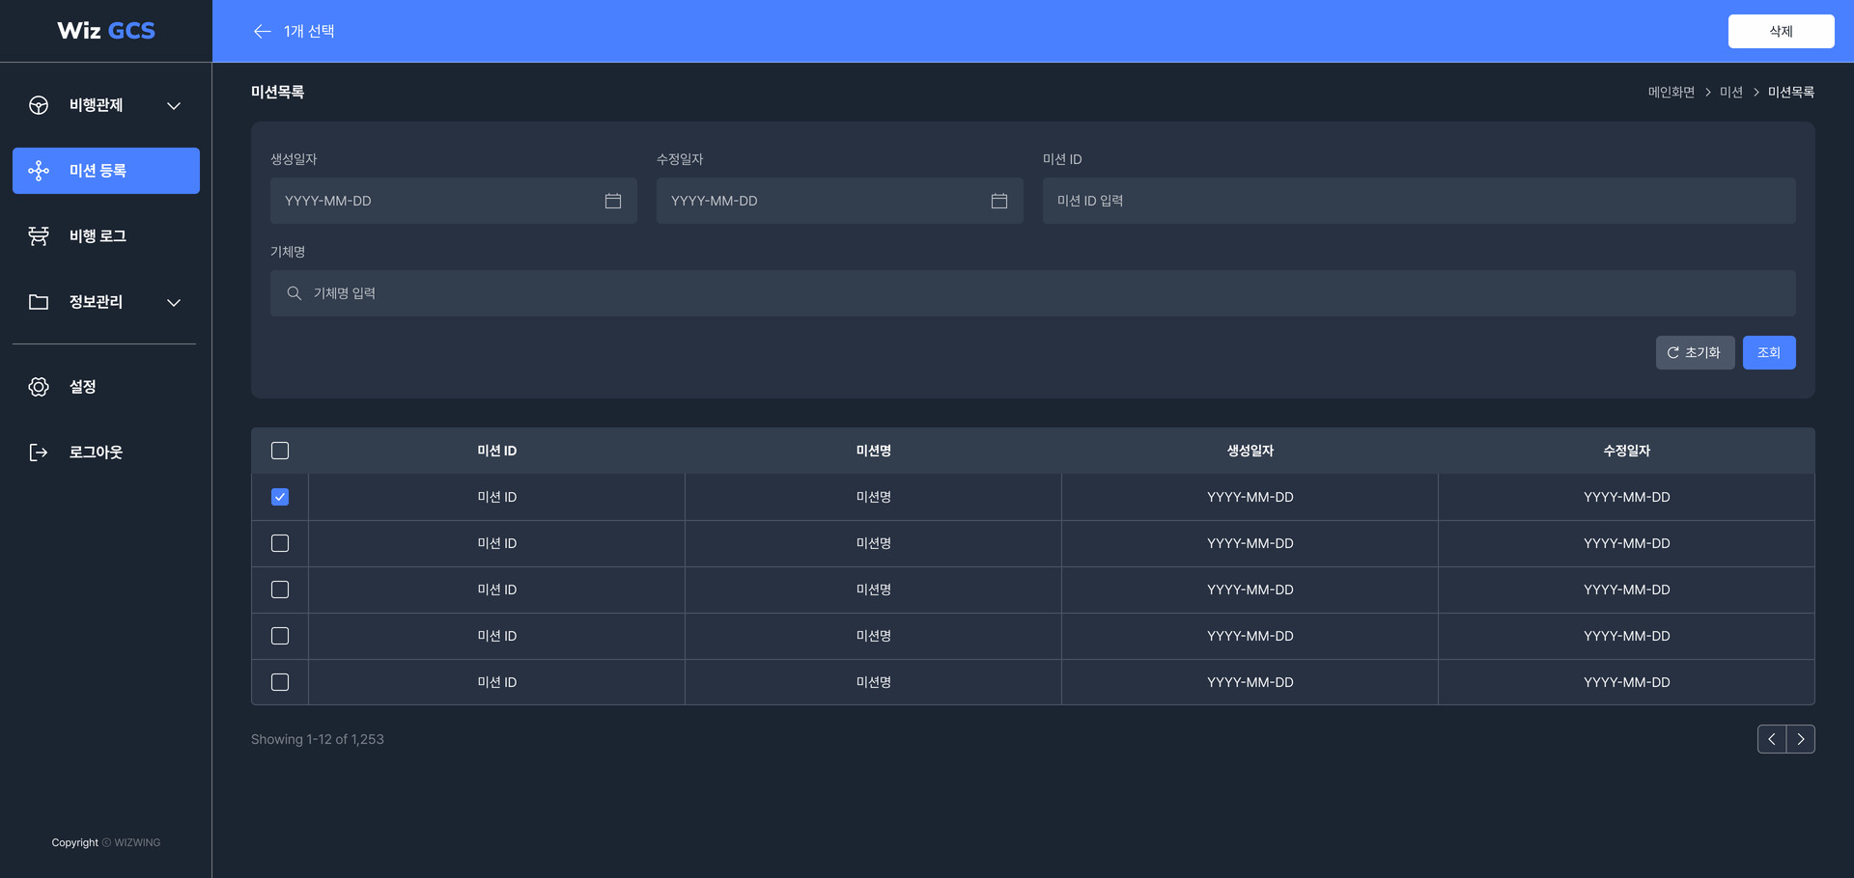Screen dimensions: 1854x878
Task: Focus the 기체명 입력 field
Action: (x=1033, y=293)
